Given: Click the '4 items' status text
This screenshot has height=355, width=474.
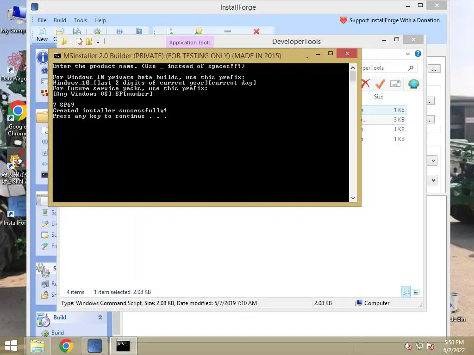Looking at the screenshot, I should click(75, 292).
